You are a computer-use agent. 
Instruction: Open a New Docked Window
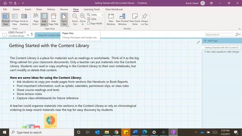click(122, 19)
